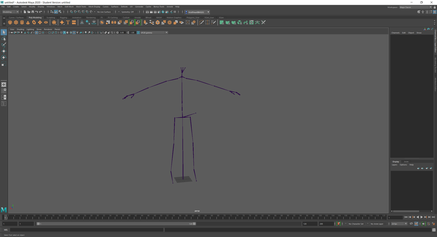Create a polygon cube from shelf
This screenshot has width=437, height=237.
(x=16, y=23)
